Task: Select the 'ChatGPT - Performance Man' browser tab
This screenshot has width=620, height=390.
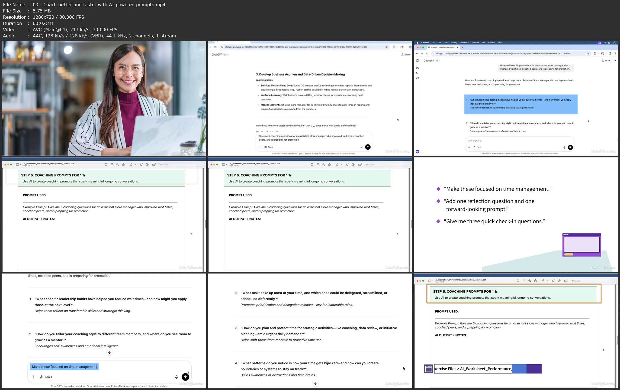Action: pyautogui.click(x=442, y=47)
